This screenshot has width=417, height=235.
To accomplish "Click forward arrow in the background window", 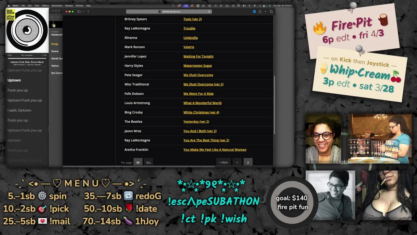I will point(58,17).
